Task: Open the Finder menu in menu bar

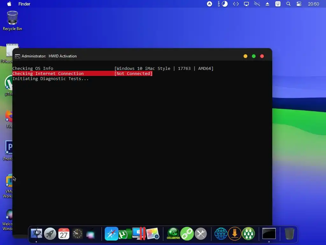Action: [x=24, y=4]
